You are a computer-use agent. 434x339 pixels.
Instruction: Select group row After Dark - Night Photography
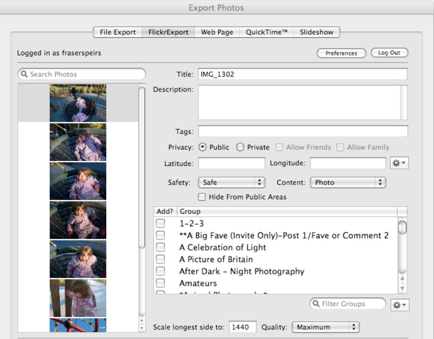point(275,271)
